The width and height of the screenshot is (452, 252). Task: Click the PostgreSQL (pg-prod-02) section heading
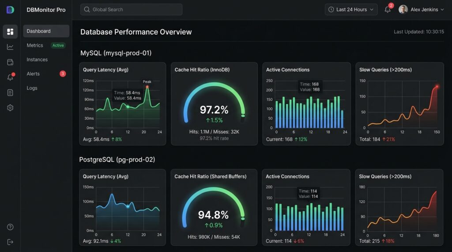coord(117,159)
